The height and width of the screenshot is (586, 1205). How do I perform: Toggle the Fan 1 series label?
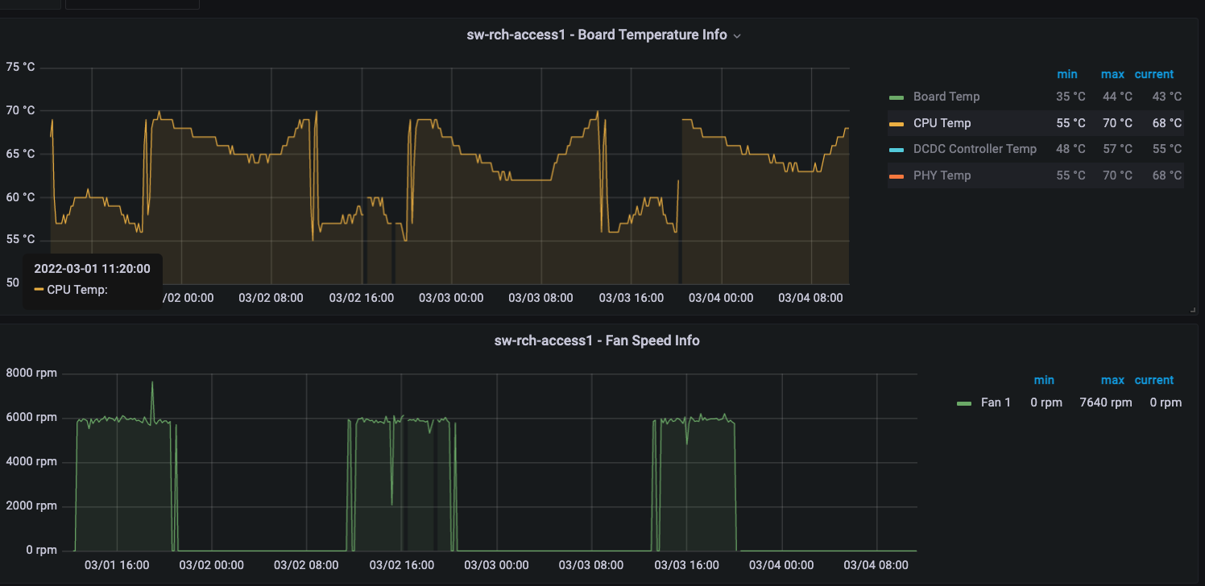pos(996,402)
